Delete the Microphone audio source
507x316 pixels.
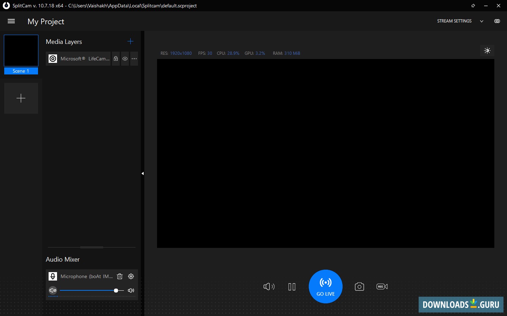point(120,276)
